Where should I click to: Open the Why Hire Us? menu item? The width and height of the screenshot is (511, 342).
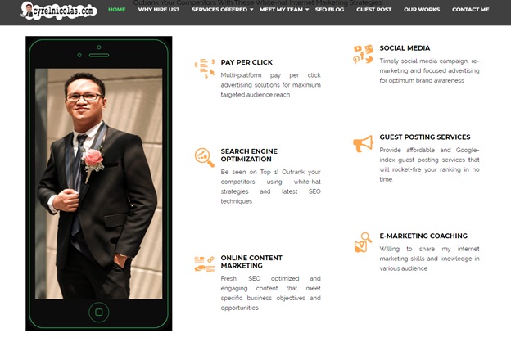[x=158, y=10]
